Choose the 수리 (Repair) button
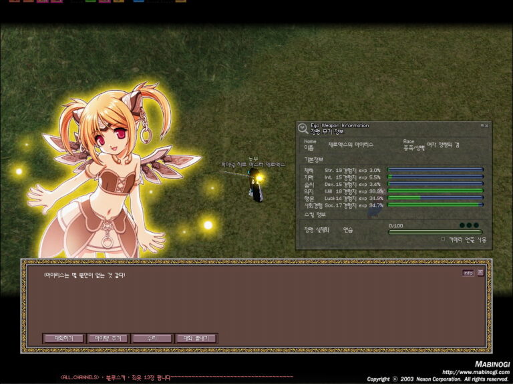Viewport: 513px width, 384px height. point(152,338)
